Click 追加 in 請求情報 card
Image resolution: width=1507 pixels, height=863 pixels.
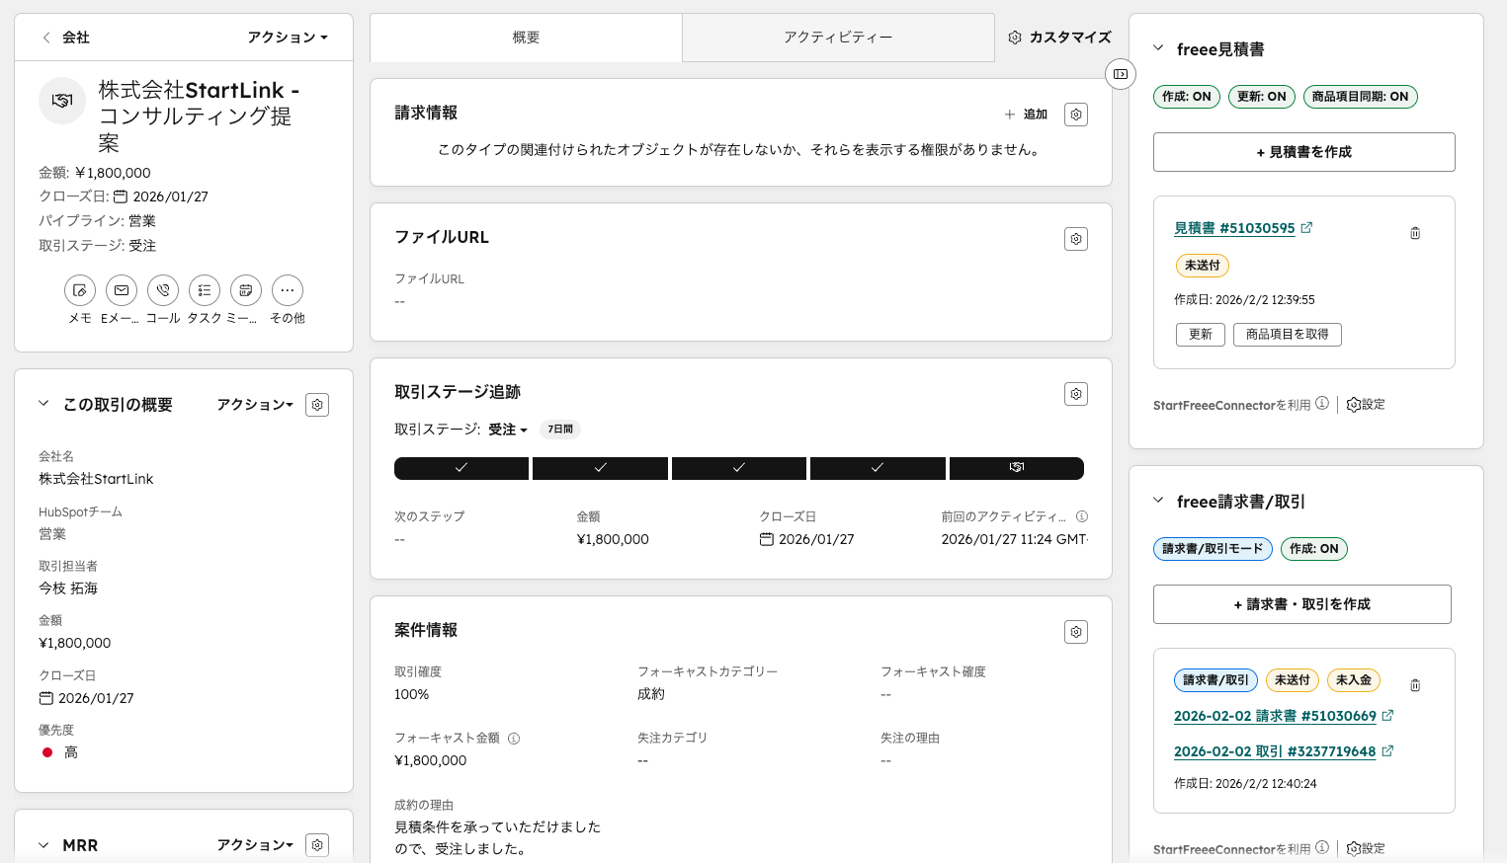click(x=1026, y=115)
